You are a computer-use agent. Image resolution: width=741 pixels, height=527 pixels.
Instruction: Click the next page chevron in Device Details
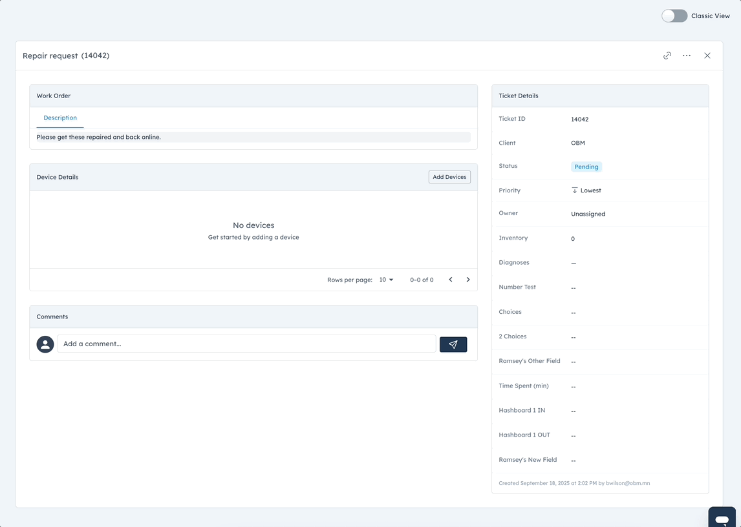(x=467, y=279)
